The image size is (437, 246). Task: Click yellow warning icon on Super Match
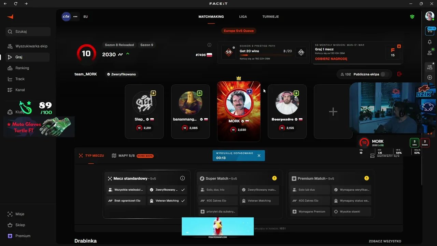[274, 178]
